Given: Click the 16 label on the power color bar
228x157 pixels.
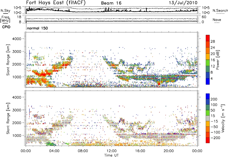Looking at the screenshot, I should tap(213, 60).
